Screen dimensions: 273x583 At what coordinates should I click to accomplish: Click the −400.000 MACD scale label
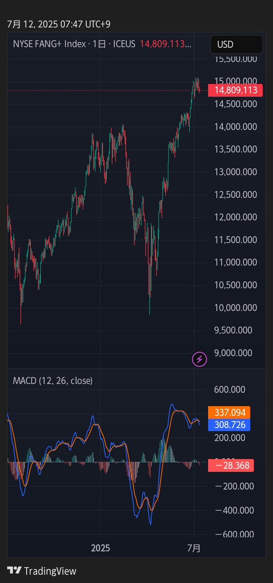[236, 511]
